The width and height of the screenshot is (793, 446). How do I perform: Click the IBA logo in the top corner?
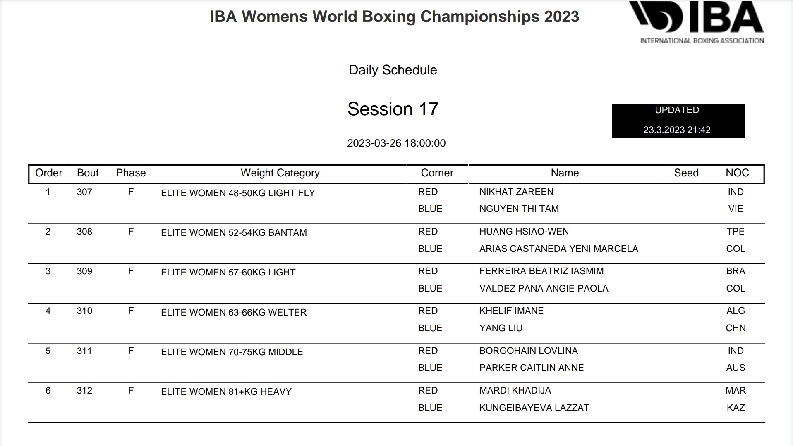[x=697, y=22]
